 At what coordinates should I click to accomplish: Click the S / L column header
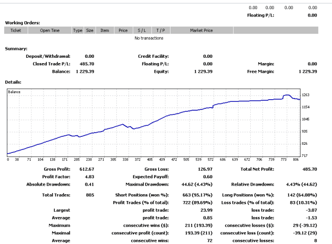(x=142, y=30)
